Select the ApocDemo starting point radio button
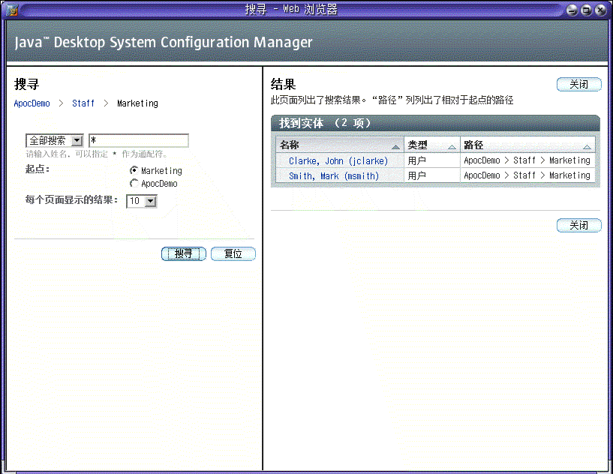Screen dimensions: 613x474 (134, 183)
